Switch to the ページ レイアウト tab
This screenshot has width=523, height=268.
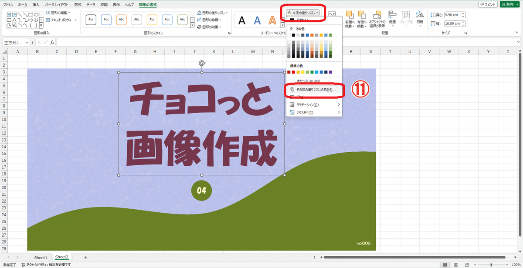tap(57, 4)
